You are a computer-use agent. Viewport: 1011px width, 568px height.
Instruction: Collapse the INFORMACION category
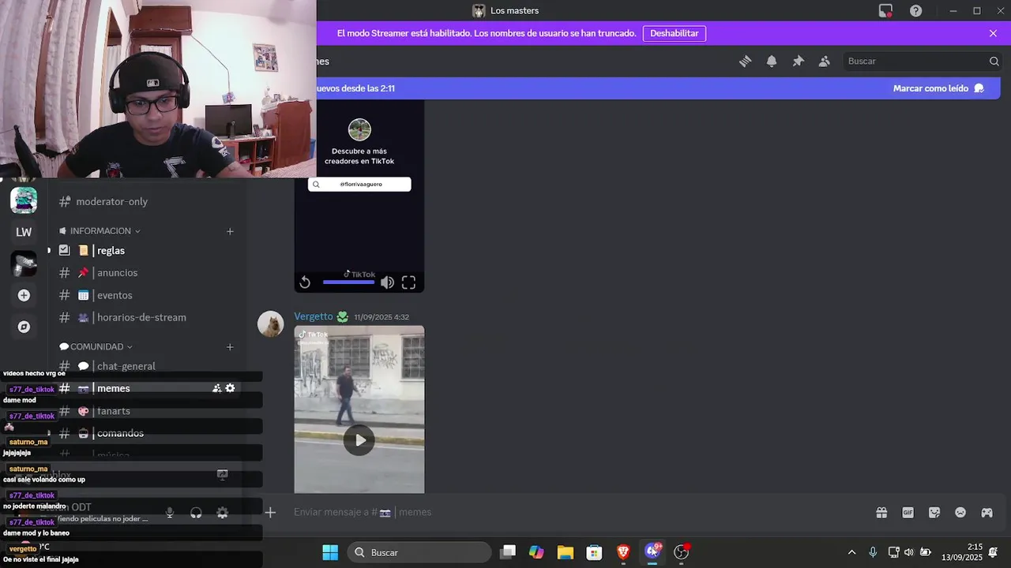tap(100, 231)
